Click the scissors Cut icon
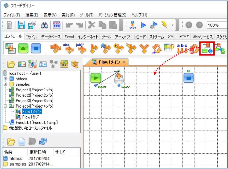 (x=92, y=25)
